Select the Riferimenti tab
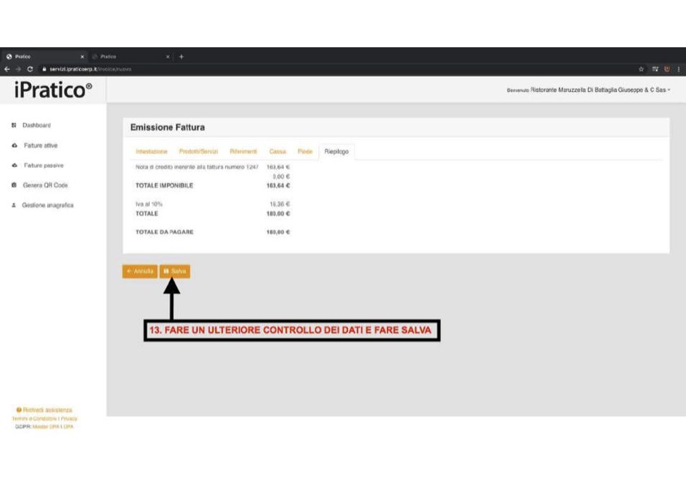This screenshot has height=485, width=686. 244,152
